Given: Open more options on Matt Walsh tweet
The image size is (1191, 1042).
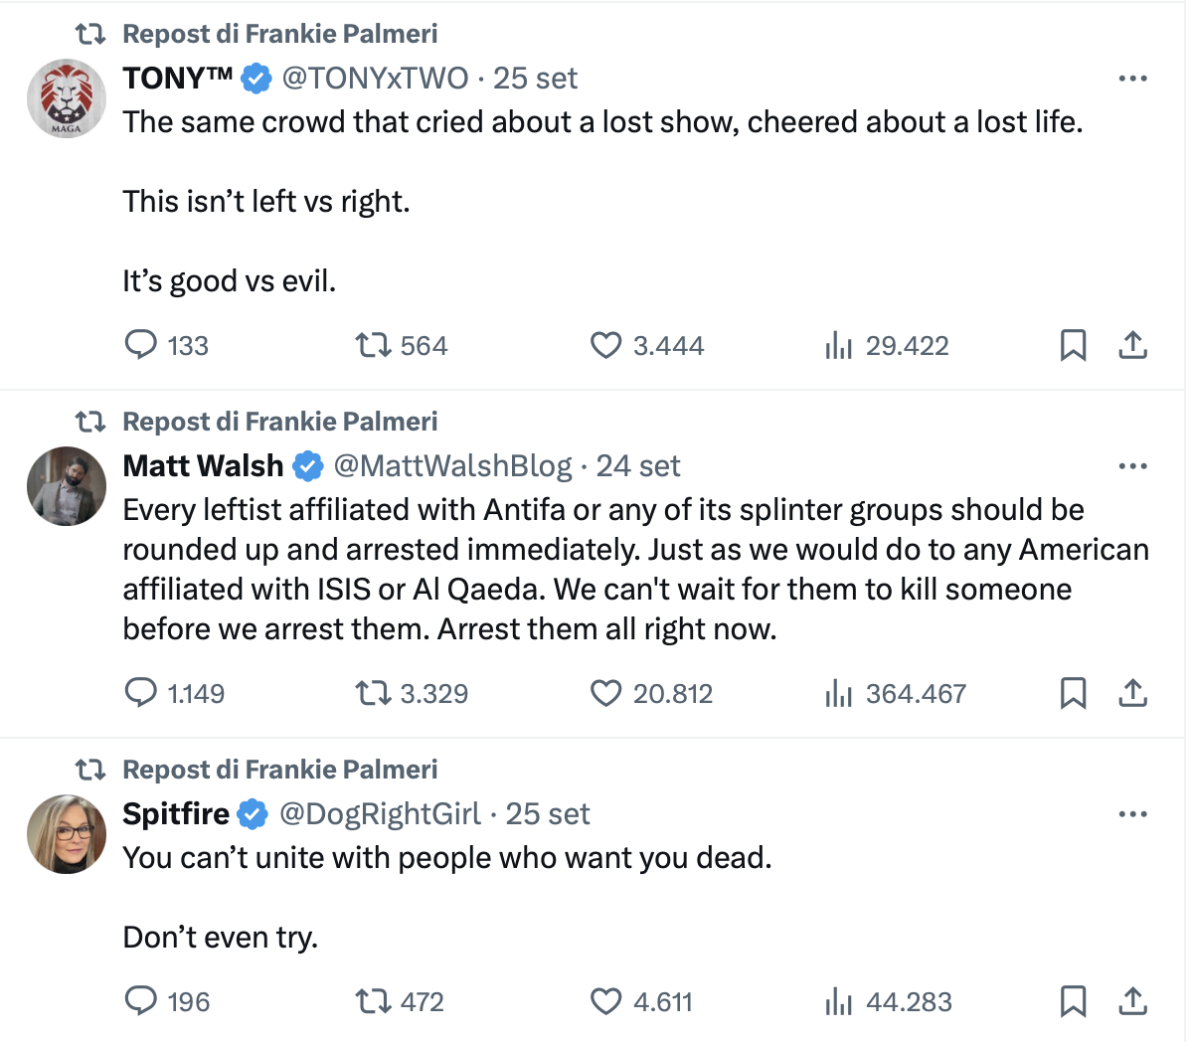Looking at the screenshot, I should [x=1132, y=466].
